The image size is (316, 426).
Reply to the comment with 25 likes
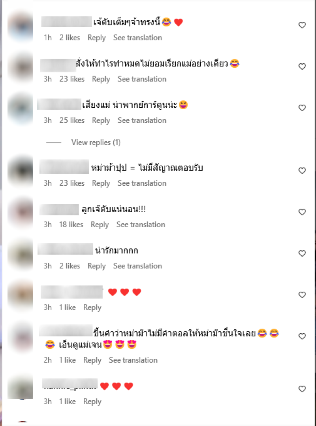[x=101, y=121]
